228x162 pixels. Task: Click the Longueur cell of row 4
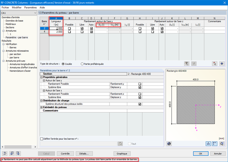[x=56, y=32]
